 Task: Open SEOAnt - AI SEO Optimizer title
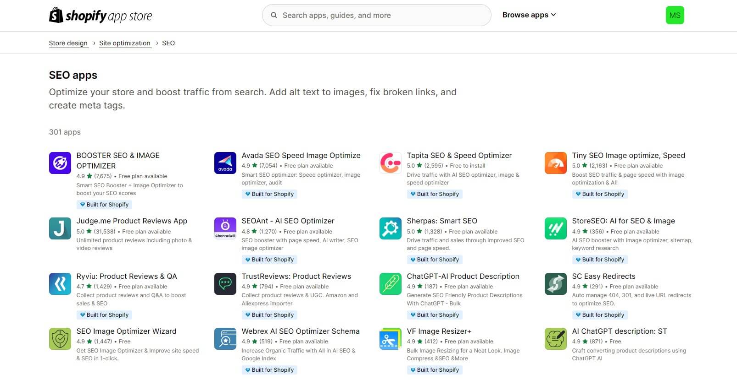point(288,221)
